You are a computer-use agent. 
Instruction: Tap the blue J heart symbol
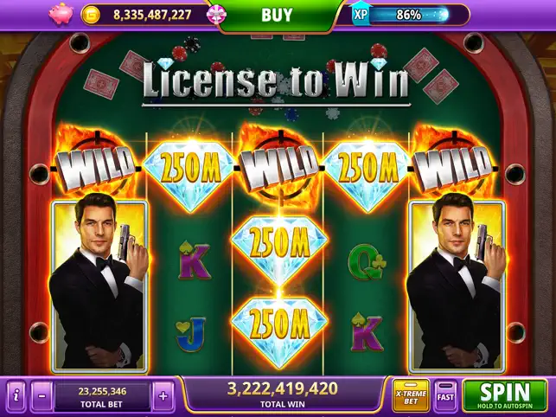click(x=191, y=334)
